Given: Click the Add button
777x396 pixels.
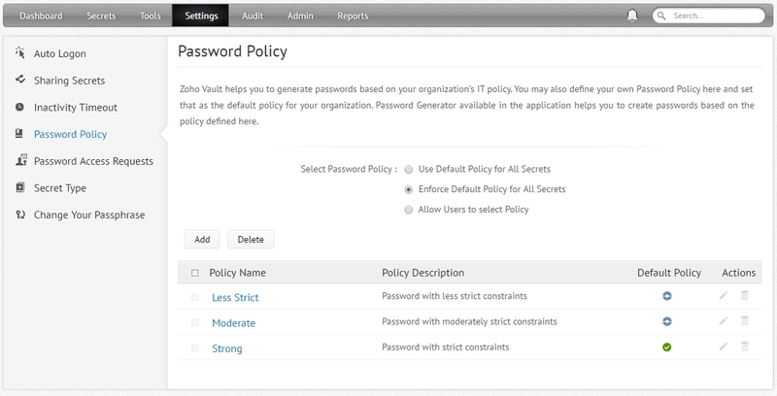Looking at the screenshot, I should (202, 240).
